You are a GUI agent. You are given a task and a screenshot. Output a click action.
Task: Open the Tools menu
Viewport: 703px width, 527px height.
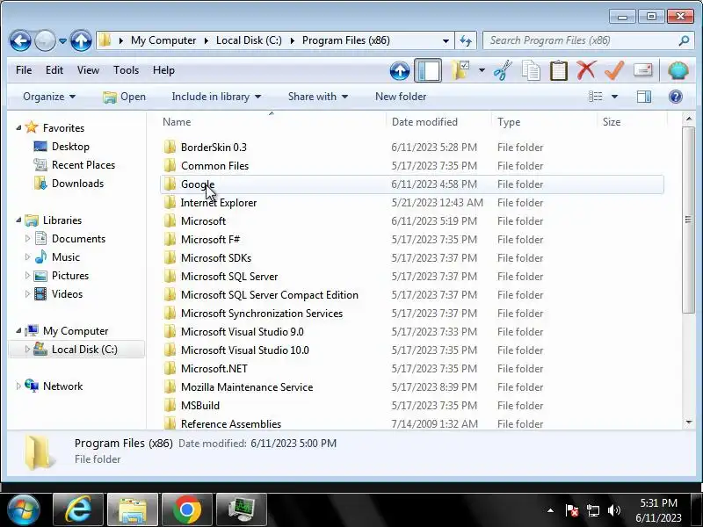[x=126, y=70]
